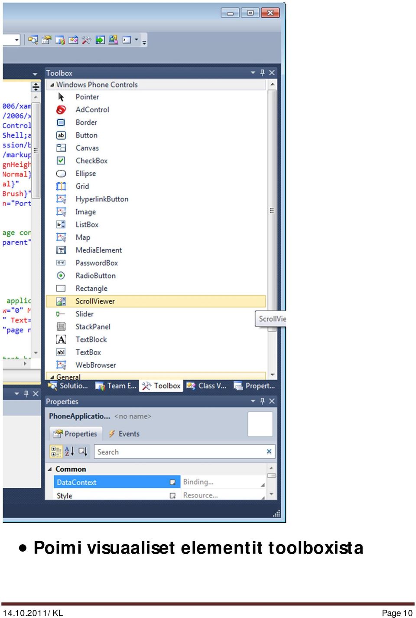Click the code editor split handle
Screen dimensions: 416x618
(36, 87)
